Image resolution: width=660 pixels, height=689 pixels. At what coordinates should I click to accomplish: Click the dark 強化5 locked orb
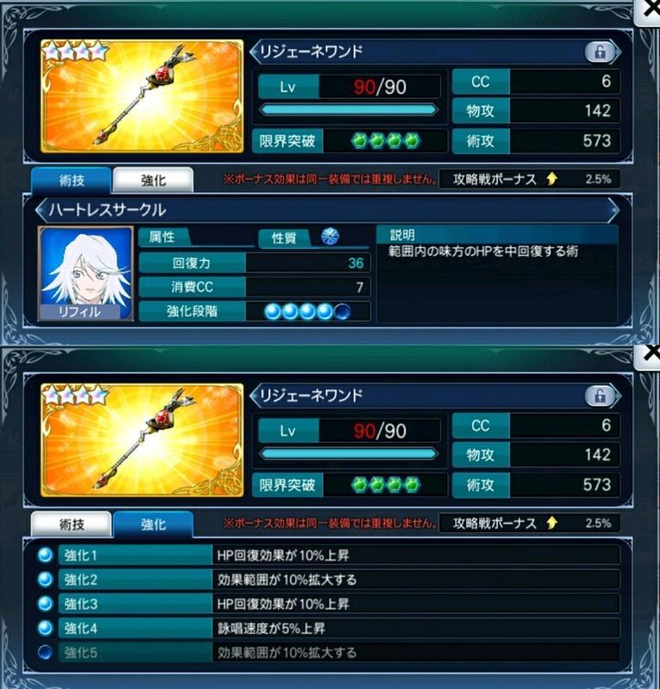tap(45, 653)
